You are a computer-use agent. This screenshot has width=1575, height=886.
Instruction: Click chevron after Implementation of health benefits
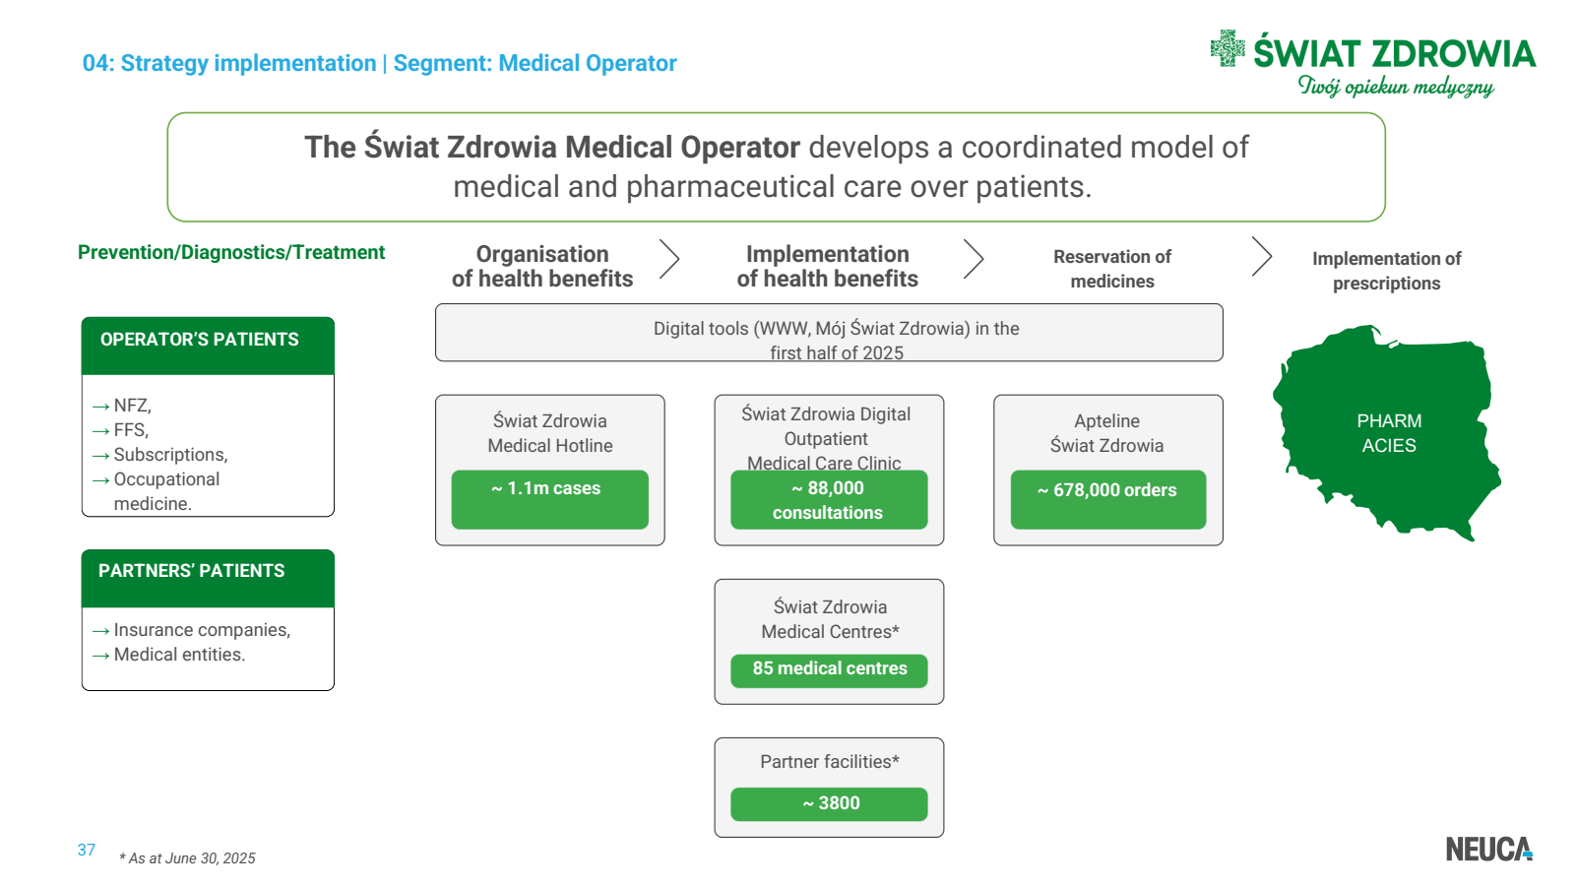974,259
